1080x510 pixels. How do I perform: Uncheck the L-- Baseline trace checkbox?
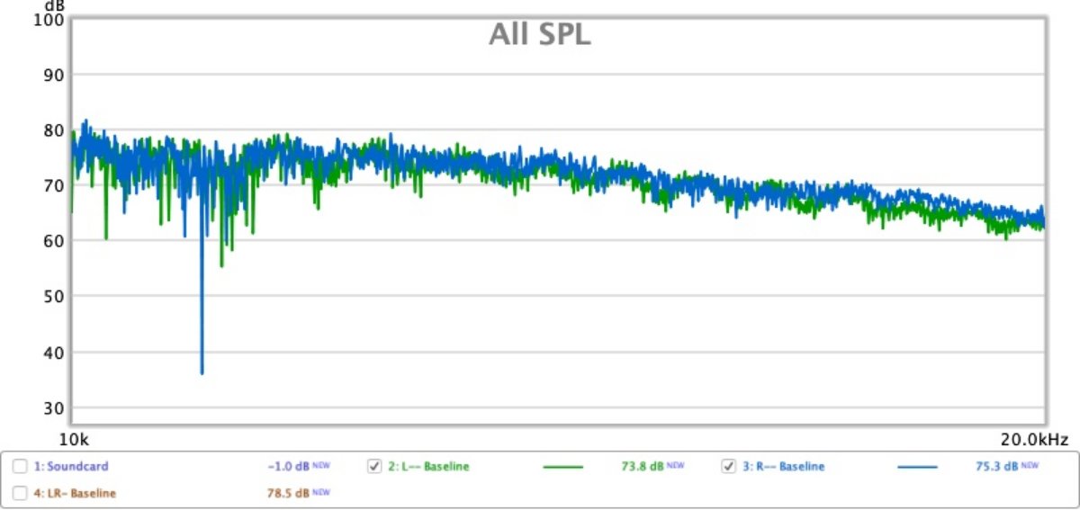374,466
